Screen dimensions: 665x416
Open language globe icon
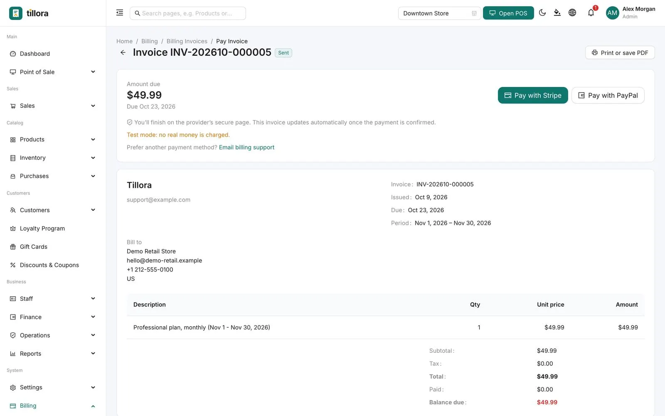pos(572,13)
